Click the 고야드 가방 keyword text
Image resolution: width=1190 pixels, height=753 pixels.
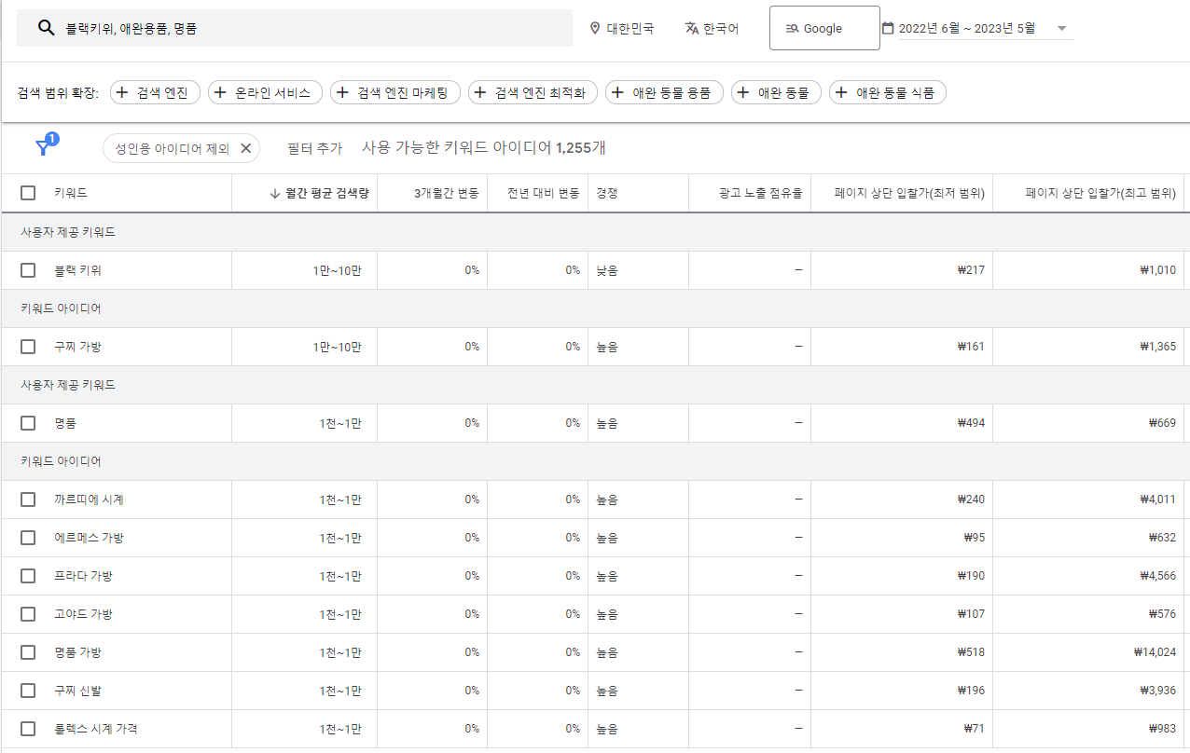(x=83, y=614)
